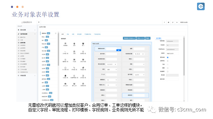Choose the 数字输入框 component

(83, 52)
